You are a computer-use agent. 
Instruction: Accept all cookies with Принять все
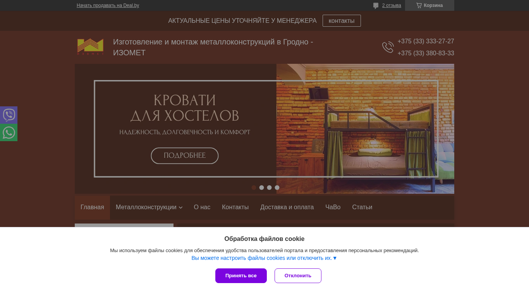coord(241,276)
